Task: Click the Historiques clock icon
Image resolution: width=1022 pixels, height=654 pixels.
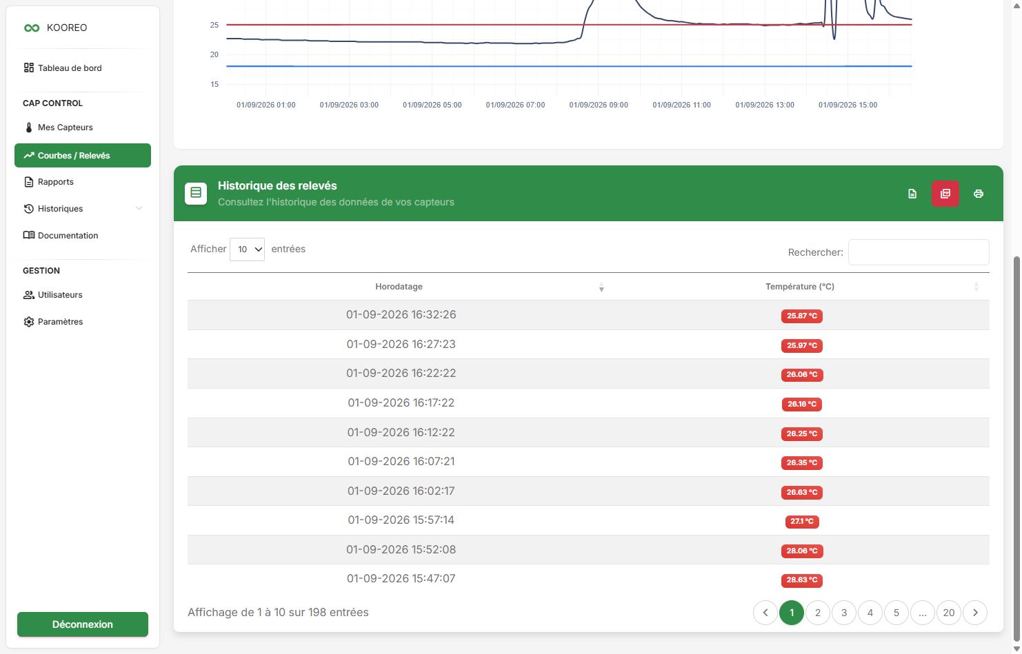Action: click(x=29, y=209)
